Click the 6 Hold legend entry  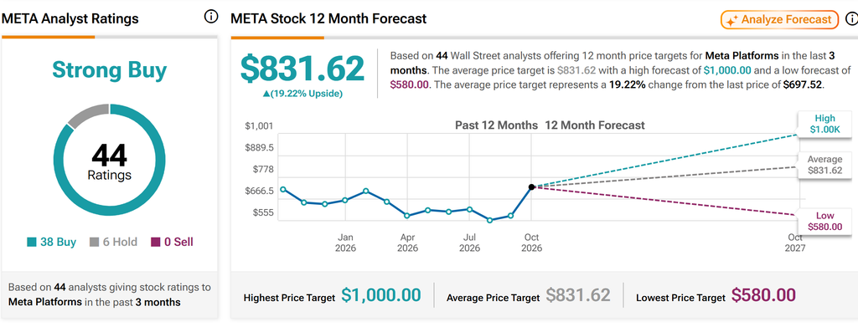pyautogui.click(x=113, y=242)
